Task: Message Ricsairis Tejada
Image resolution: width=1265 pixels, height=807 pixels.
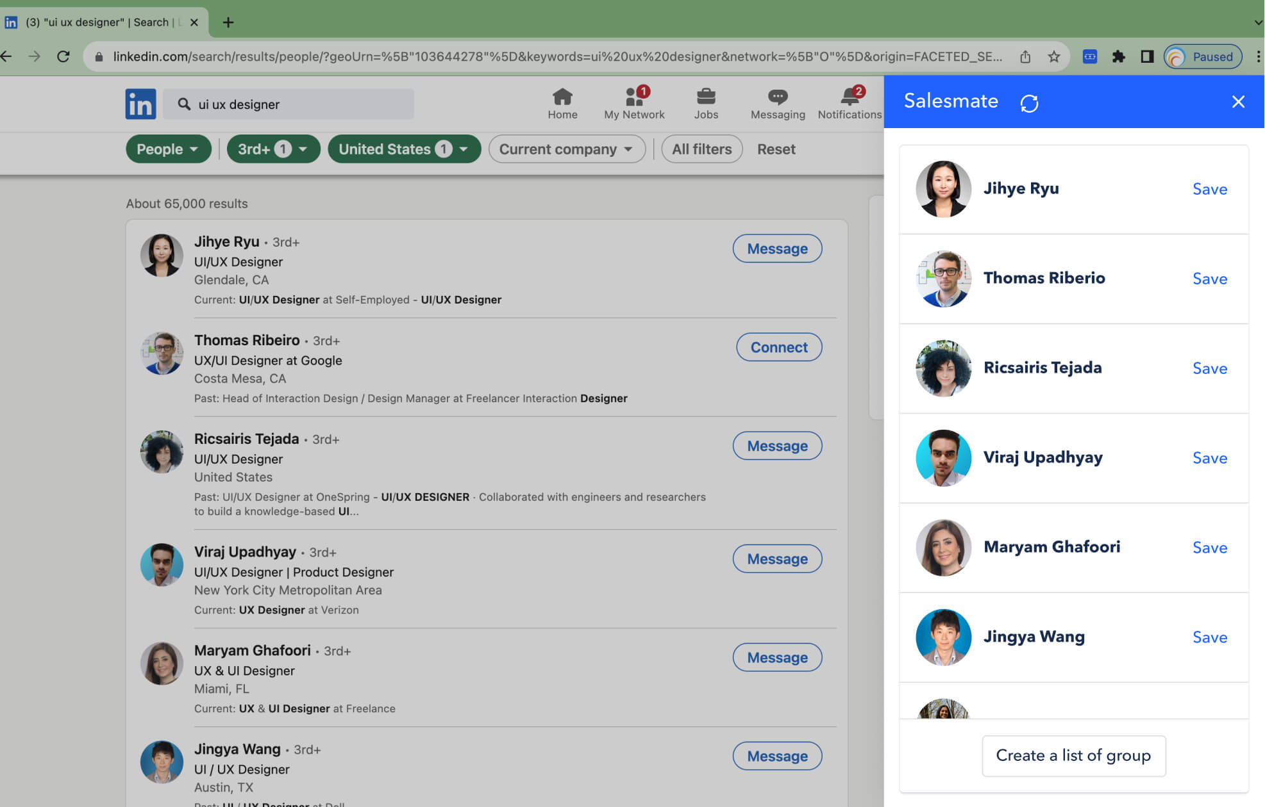Action: pos(777,446)
